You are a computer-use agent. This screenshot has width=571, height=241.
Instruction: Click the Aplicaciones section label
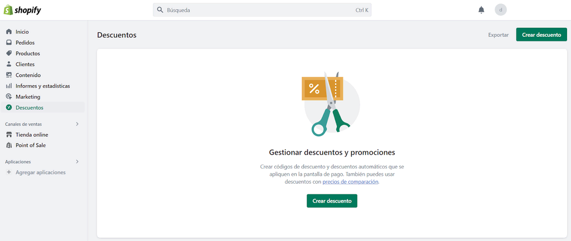coord(18,161)
